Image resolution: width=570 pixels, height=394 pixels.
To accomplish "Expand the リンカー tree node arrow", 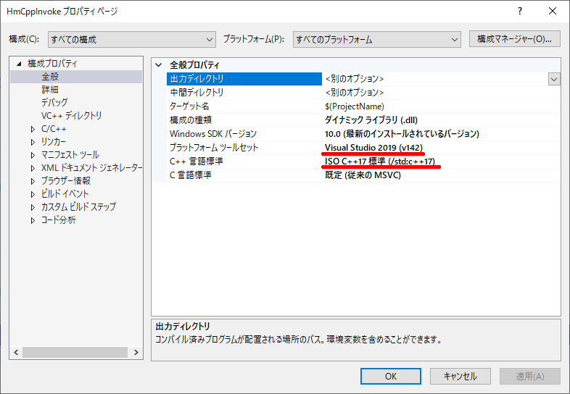I will click(x=33, y=142).
